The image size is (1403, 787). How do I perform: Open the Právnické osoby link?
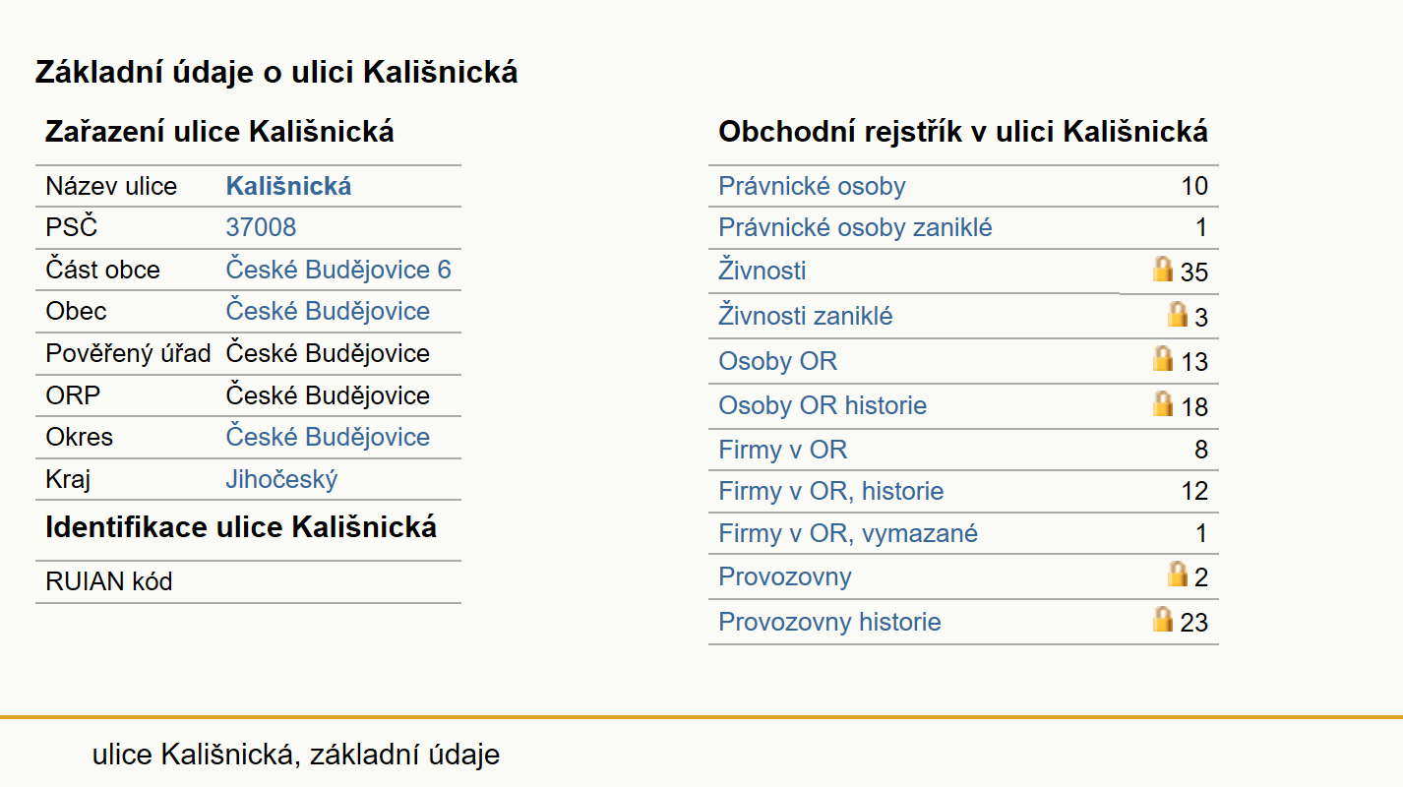(x=812, y=186)
